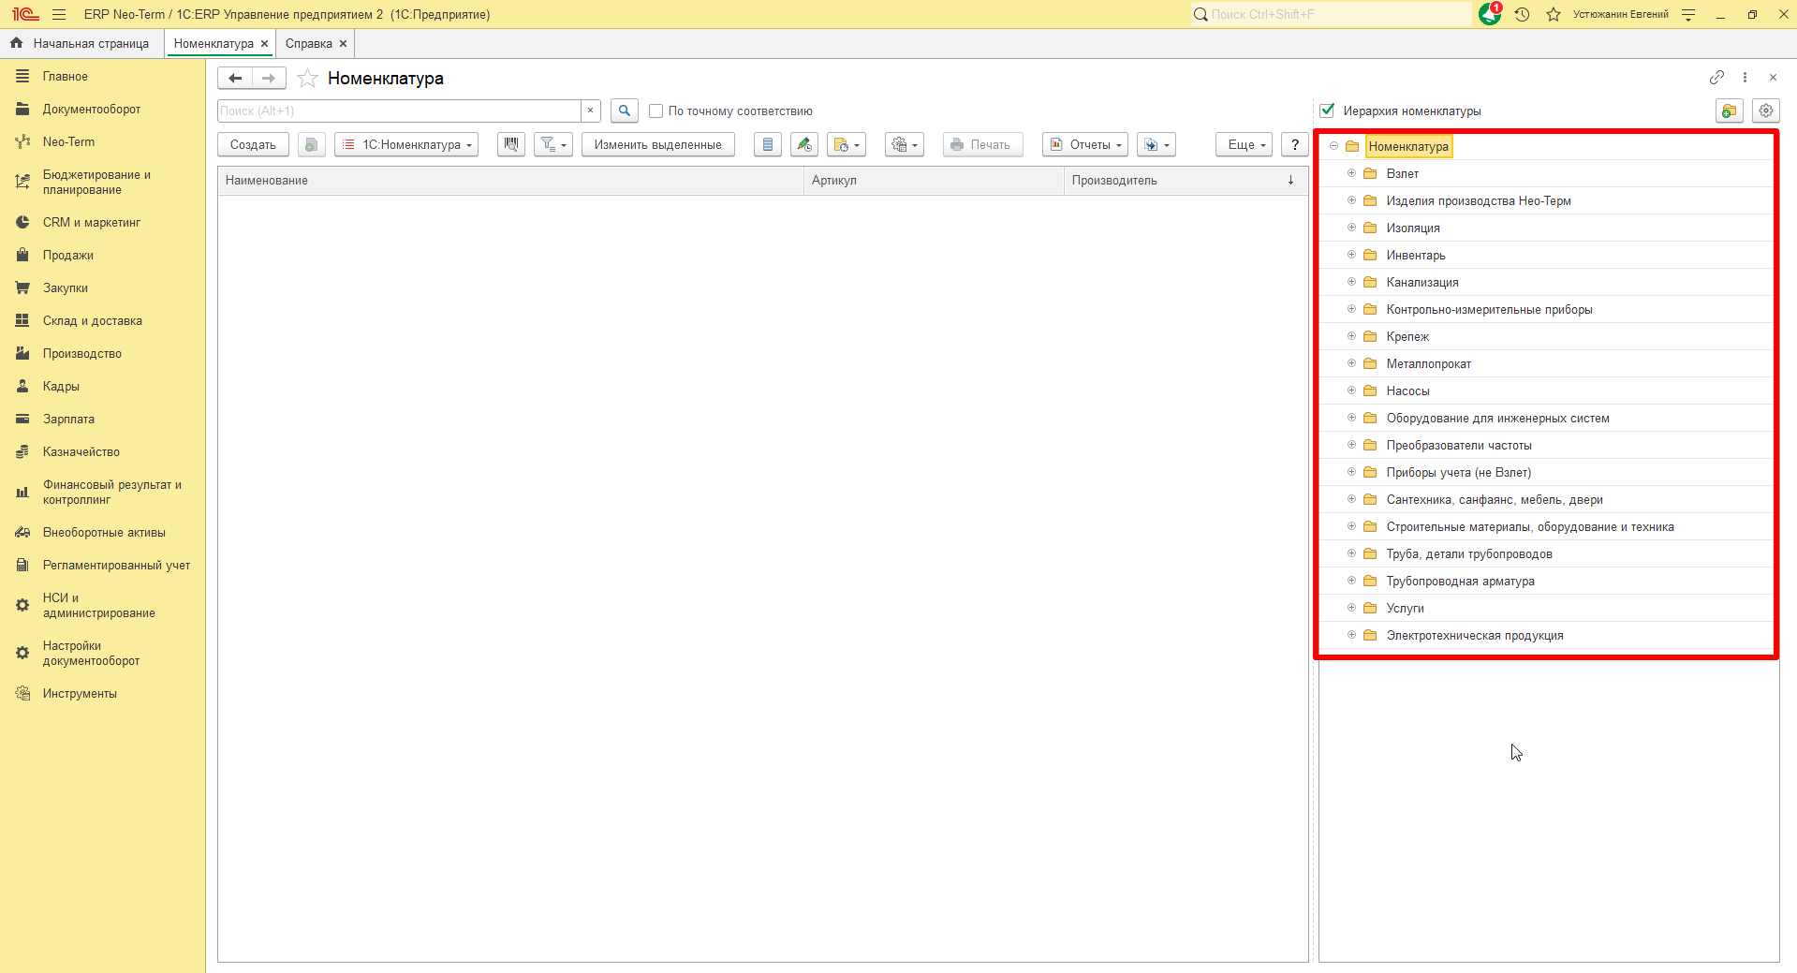1797x973 pixels.
Task: Switch to the Справка tab
Action: click(309, 43)
